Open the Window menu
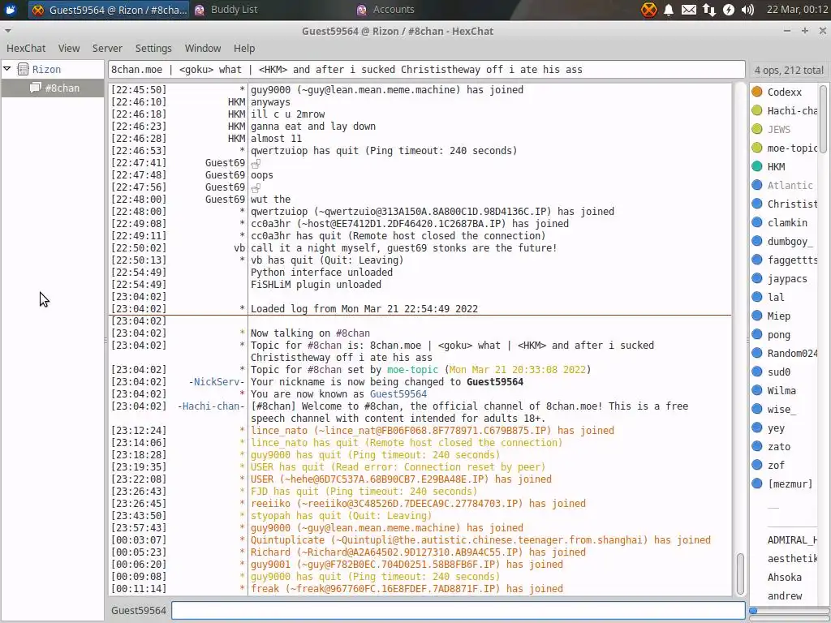 pyautogui.click(x=202, y=48)
